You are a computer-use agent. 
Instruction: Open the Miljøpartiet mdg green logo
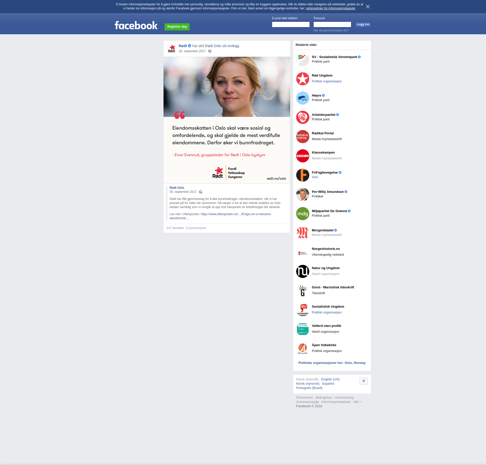pos(302,214)
